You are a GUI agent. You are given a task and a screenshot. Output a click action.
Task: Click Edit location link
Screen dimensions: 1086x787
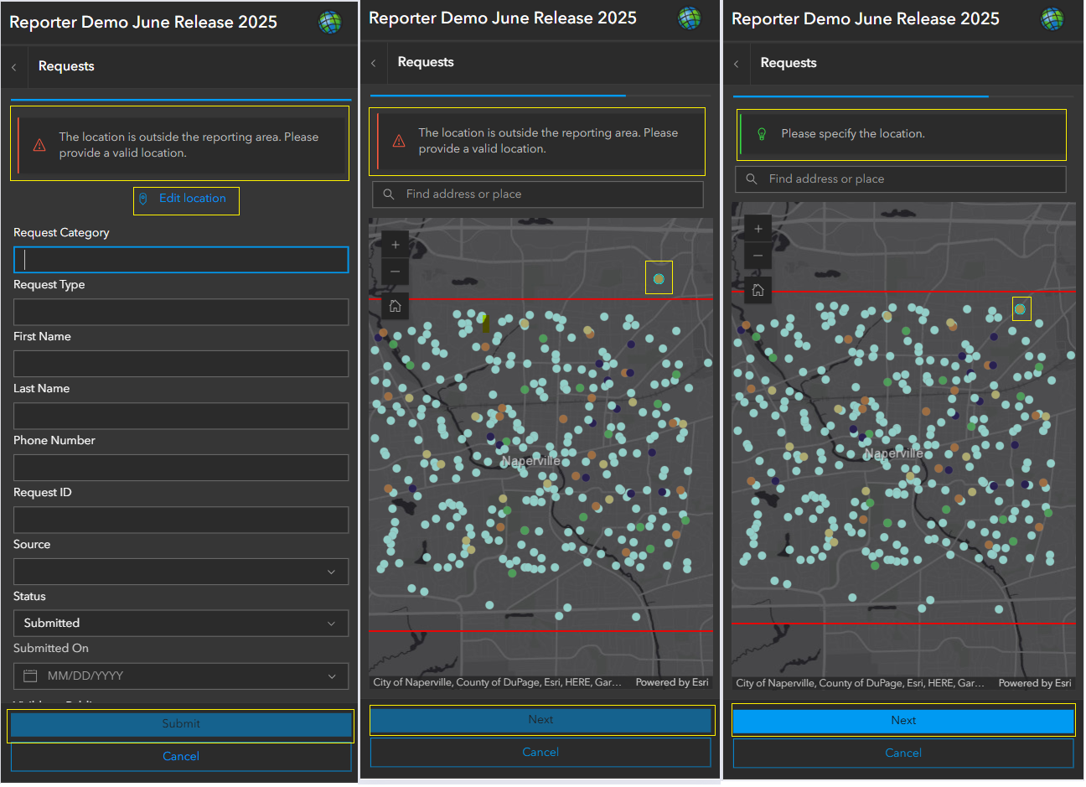click(x=193, y=199)
